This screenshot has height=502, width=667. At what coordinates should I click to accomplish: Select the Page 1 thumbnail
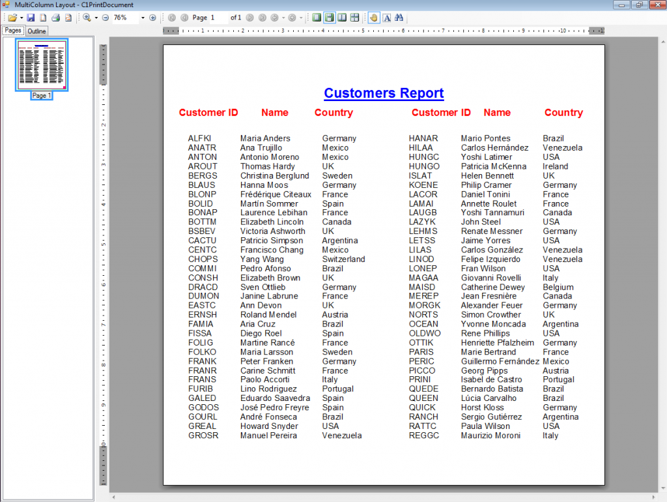[x=42, y=65]
